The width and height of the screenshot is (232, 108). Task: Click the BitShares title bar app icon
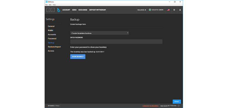[x=47, y=2]
